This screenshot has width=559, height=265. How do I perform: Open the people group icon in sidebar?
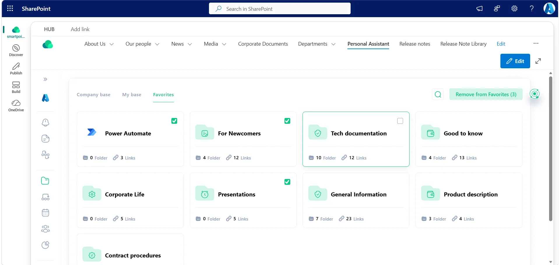[45, 229]
